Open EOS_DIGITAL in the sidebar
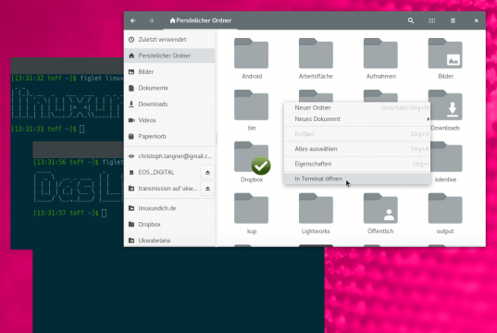This screenshot has height=333, width=497. (x=162, y=172)
